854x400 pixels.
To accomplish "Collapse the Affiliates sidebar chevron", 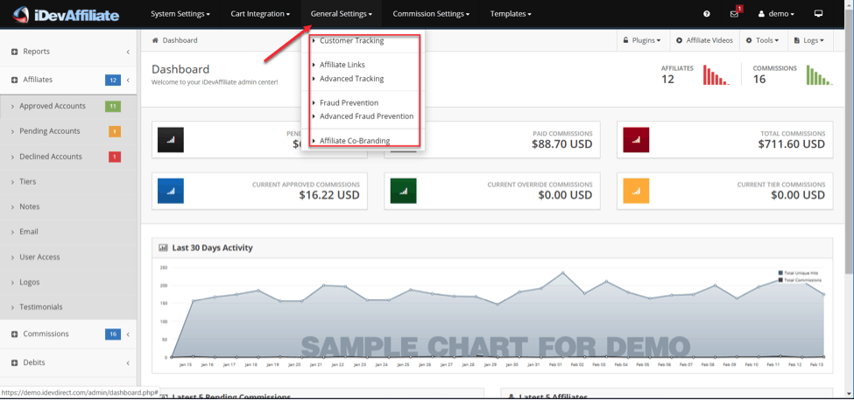I will click(x=128, y=81).
